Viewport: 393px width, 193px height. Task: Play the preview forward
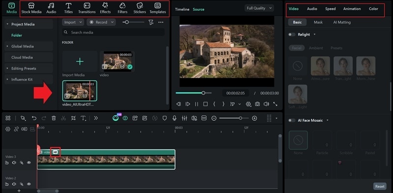(188, 104)
